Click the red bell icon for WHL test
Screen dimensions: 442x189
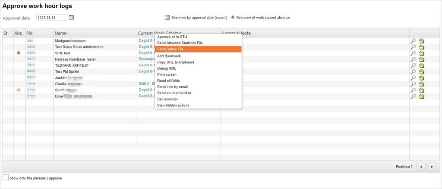pyautogui.click(x=19, y=53)
